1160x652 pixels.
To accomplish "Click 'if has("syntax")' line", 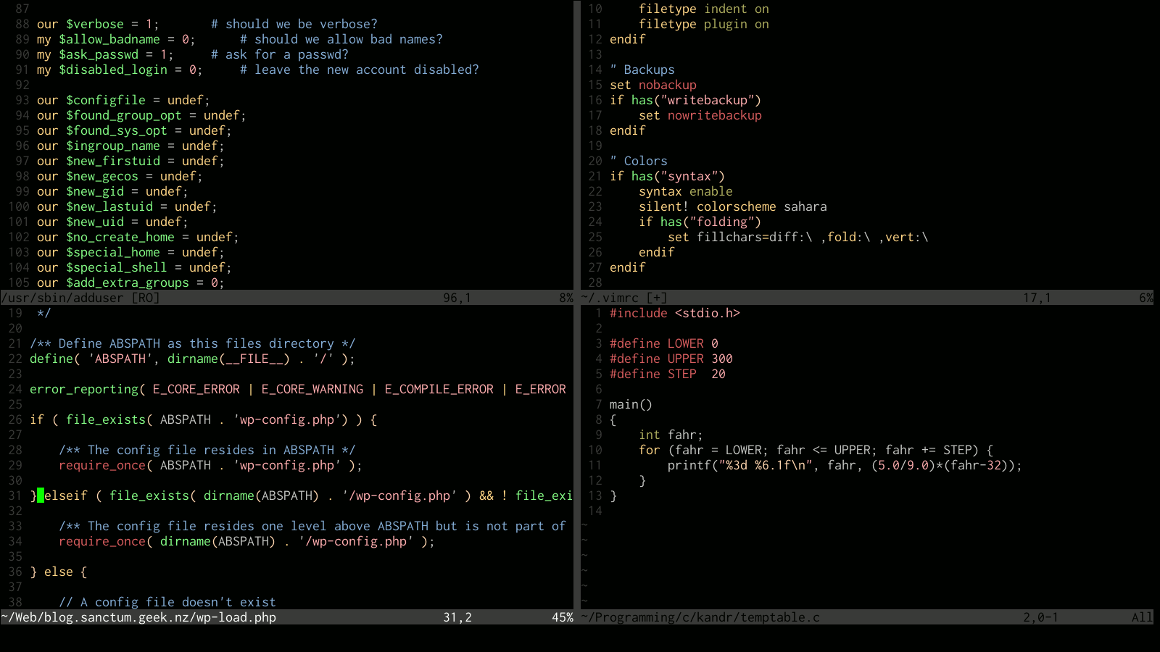I will pos(667,176).
